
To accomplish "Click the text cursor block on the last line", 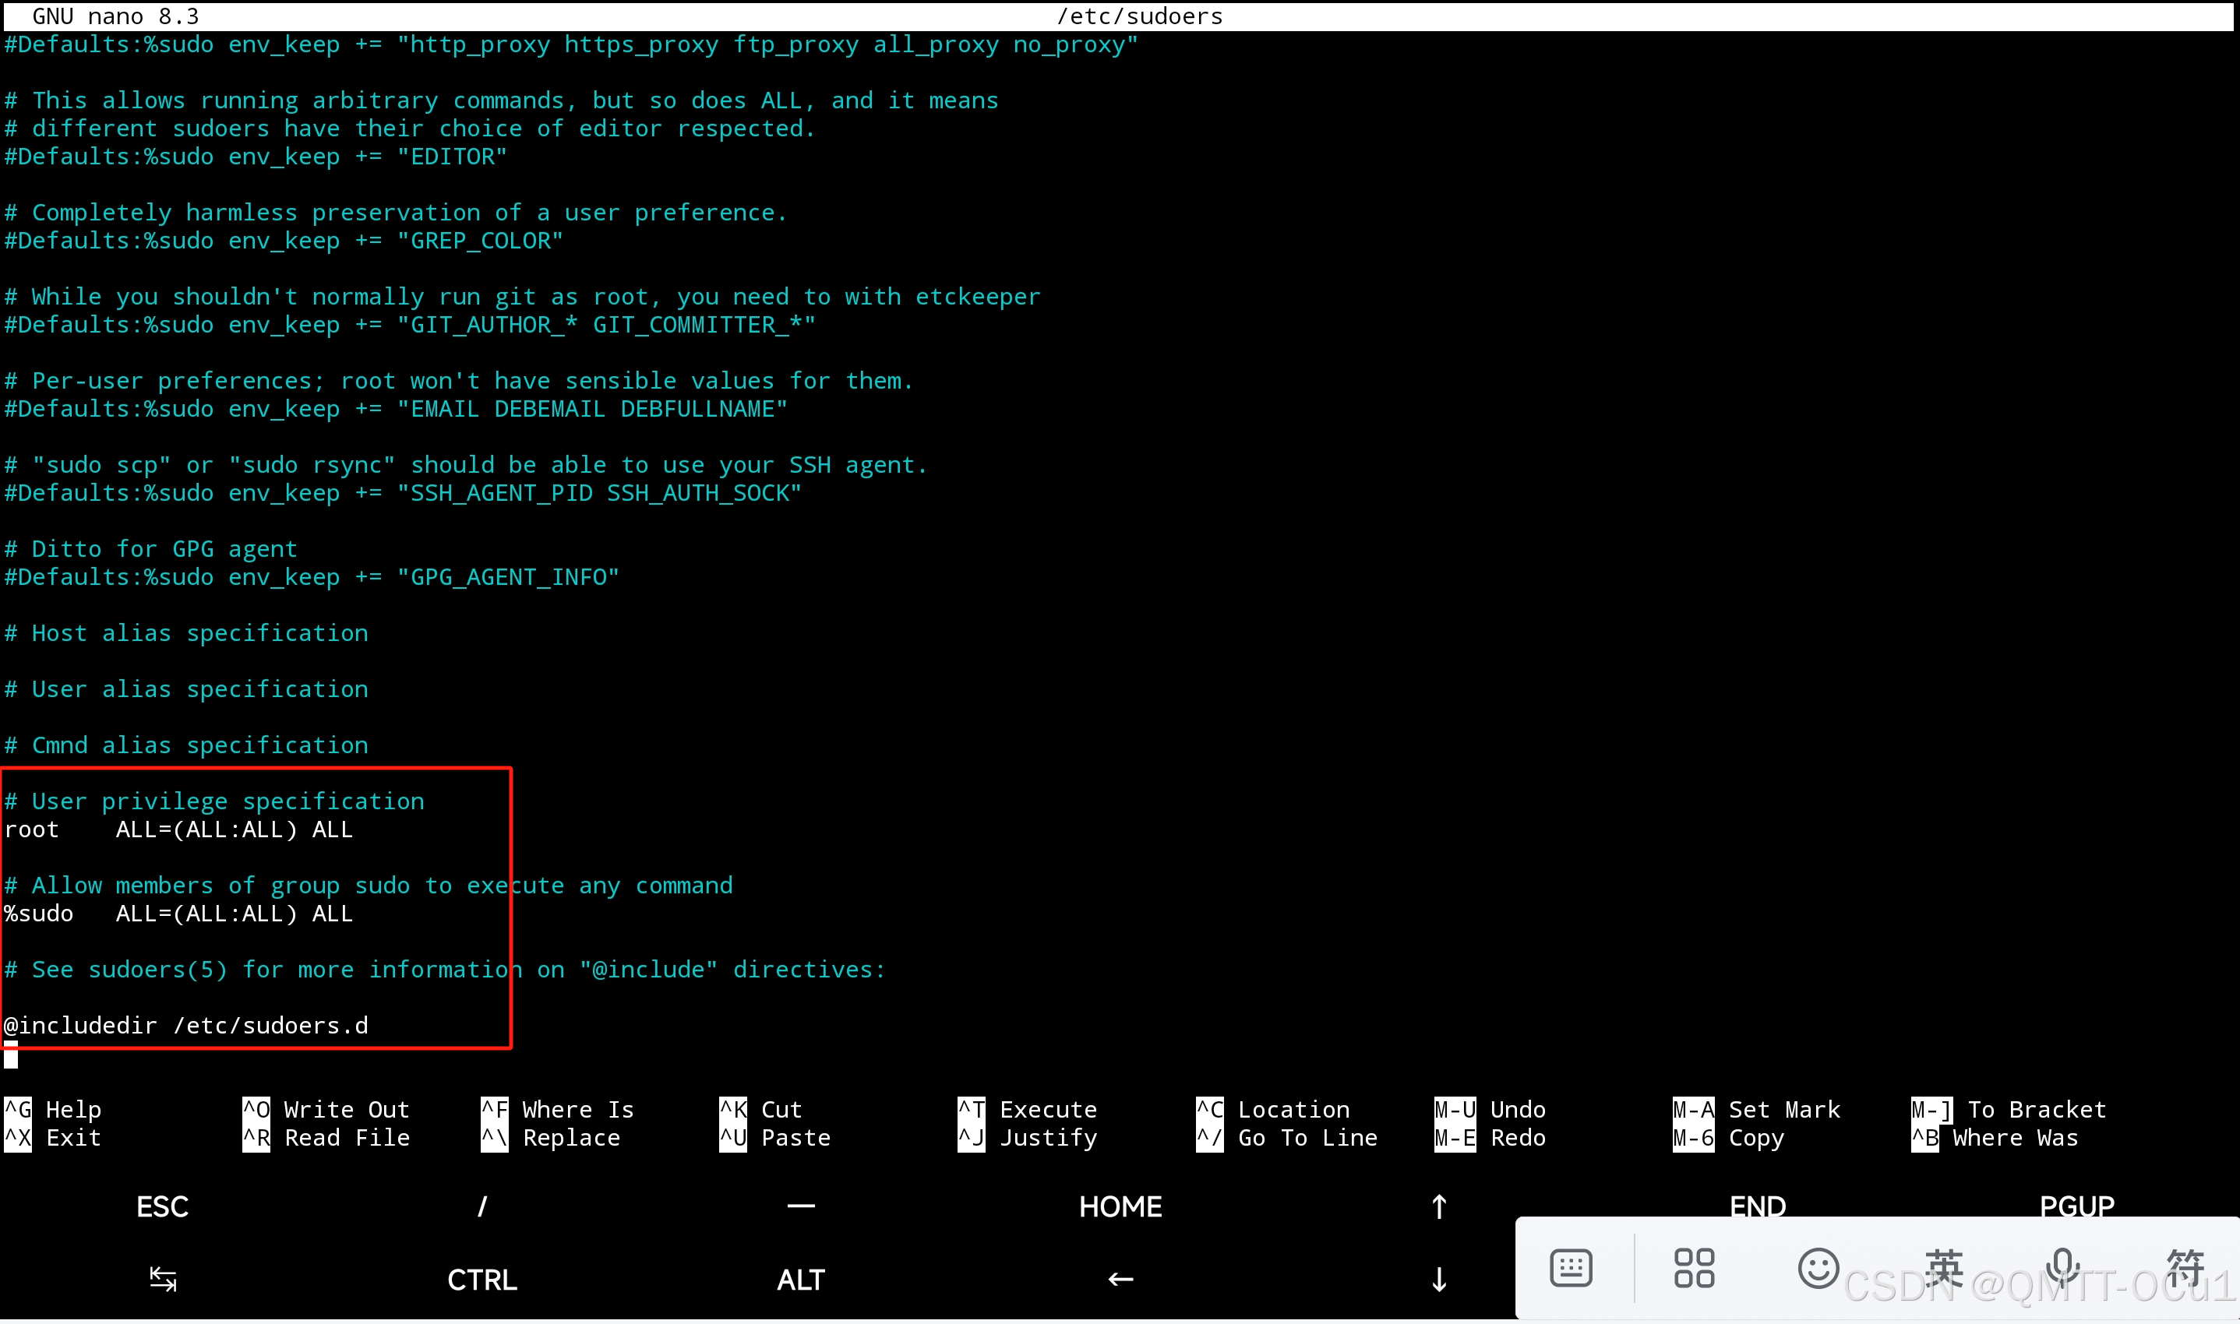I will (x=11, y=1055).
